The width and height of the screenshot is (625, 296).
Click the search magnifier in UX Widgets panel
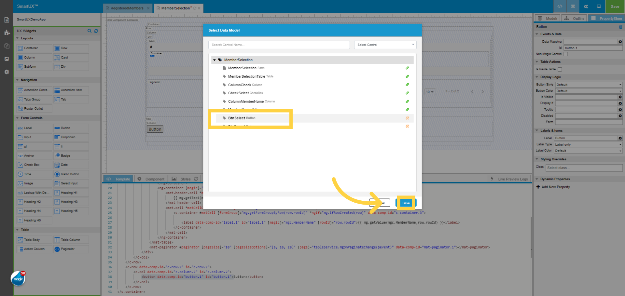(x=90, y=31)
